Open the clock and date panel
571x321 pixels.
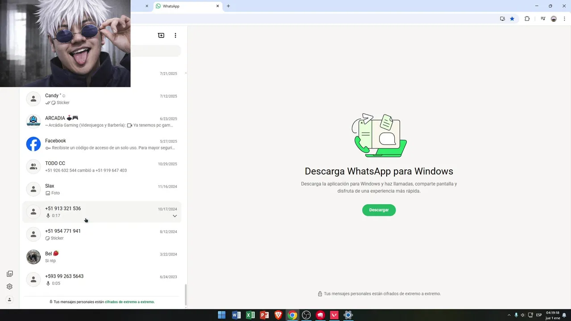[x=553, y=315]
